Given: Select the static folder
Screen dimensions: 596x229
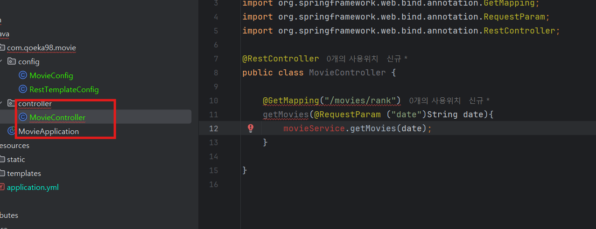Looking at the screenshot, I should pos(16,159).
